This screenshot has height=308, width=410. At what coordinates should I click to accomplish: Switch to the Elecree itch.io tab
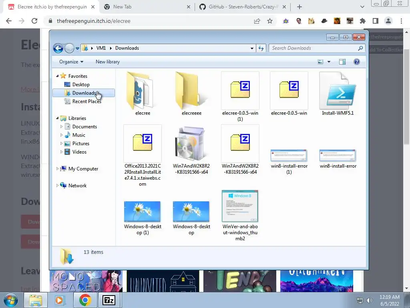(52, 7)
